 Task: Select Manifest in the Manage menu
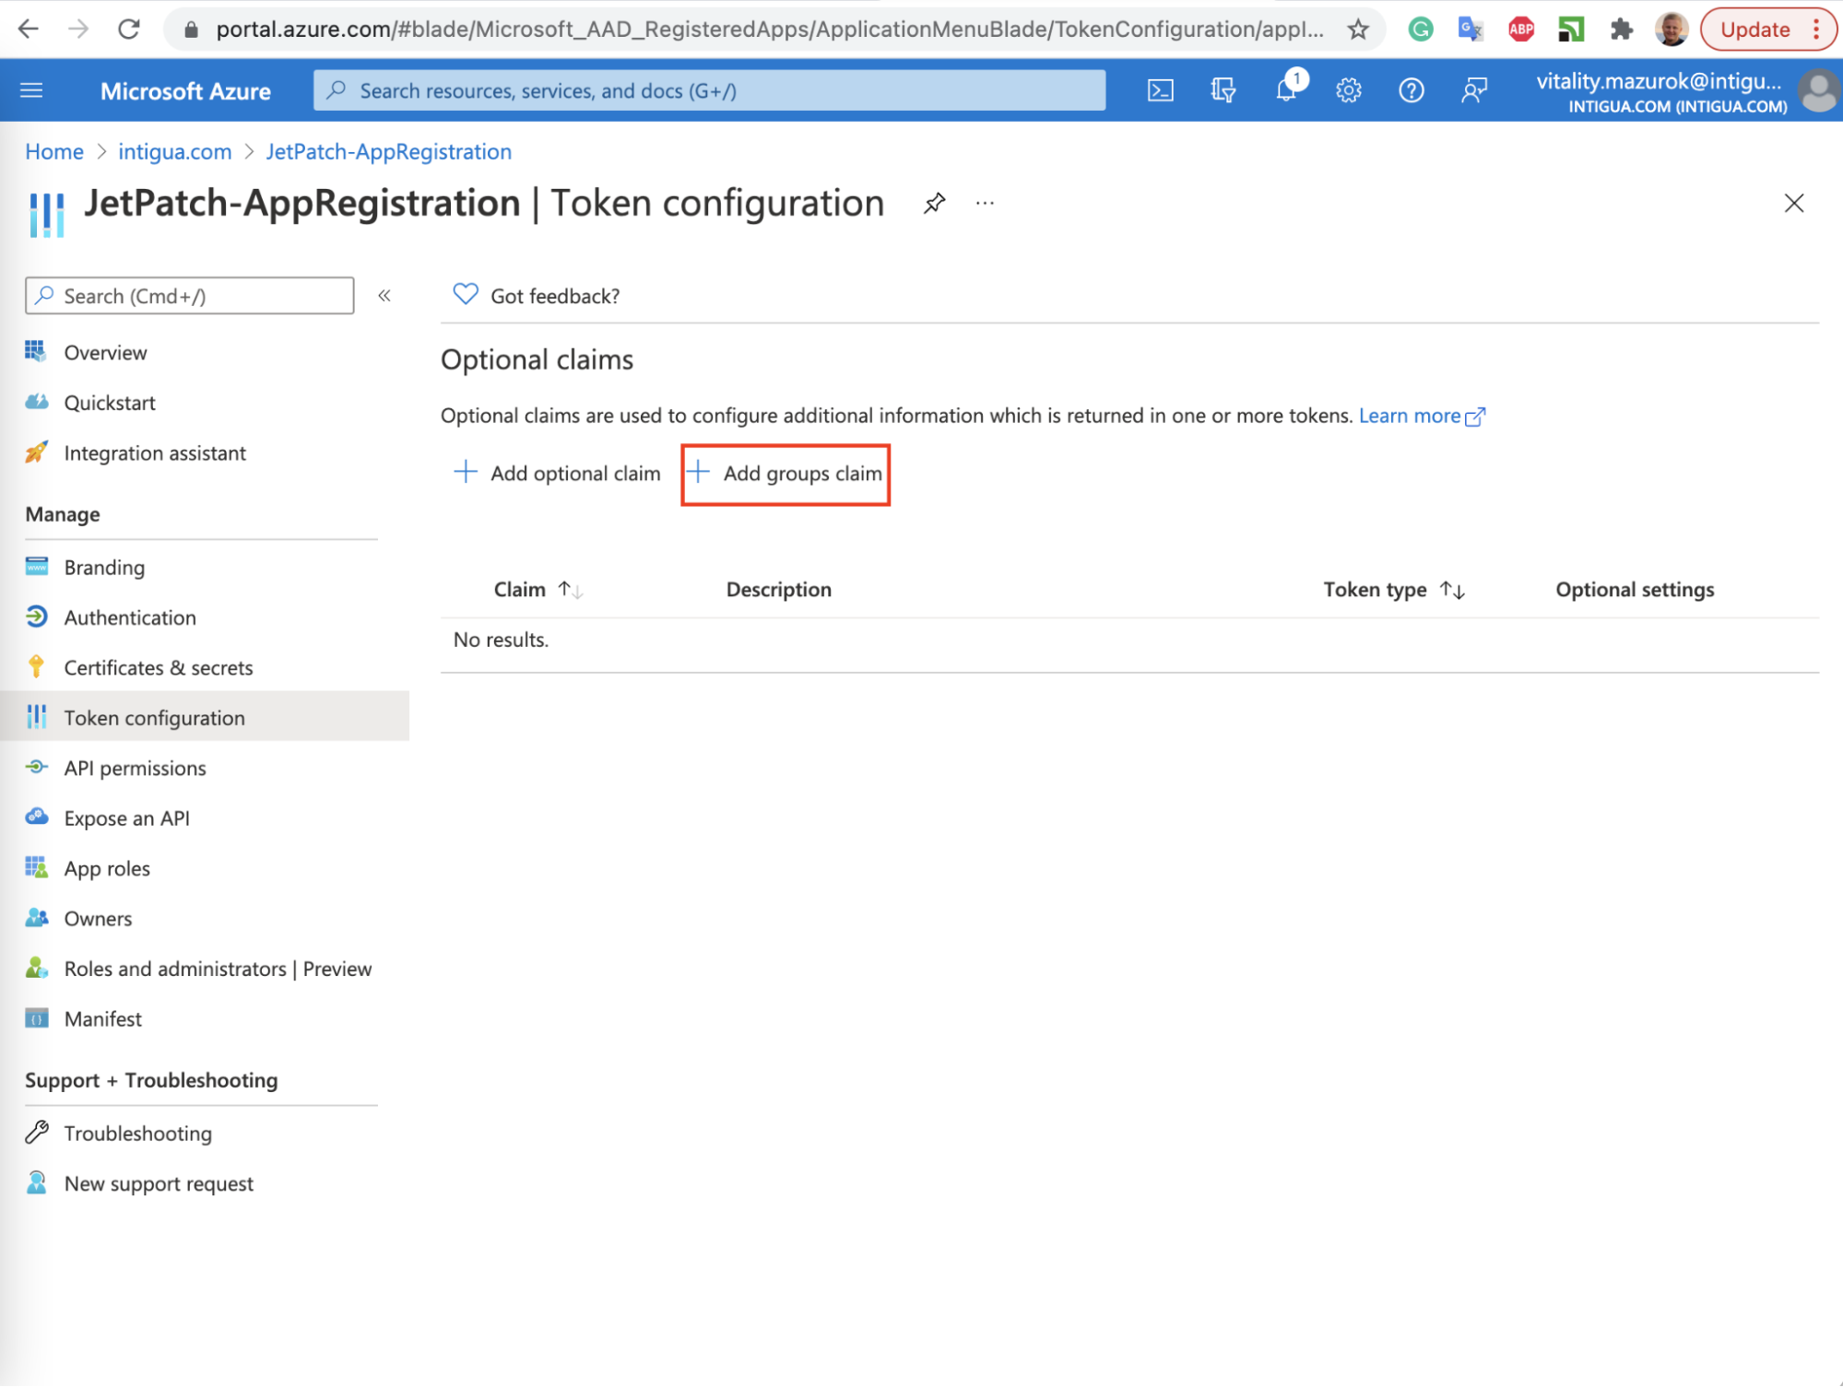[x=102, y=1018]
